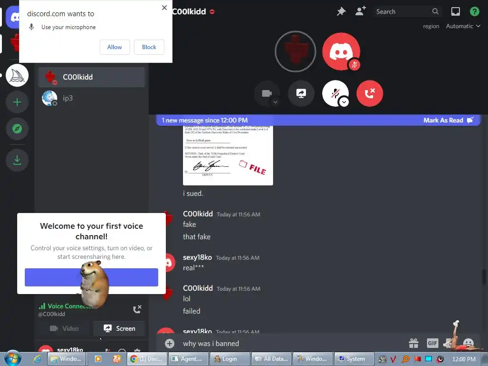Explore public servers compass icon

[17, 129]
